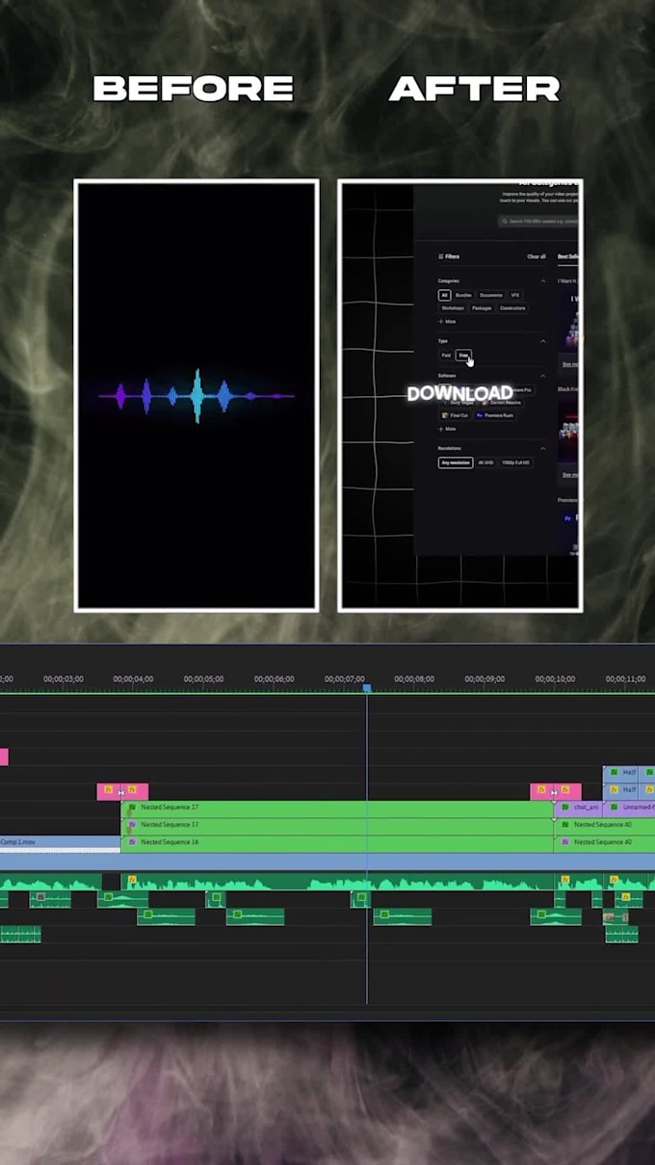Click the 00;00;09;00 mark on the ruler
The image size is (655, 1165).
click(x=485, y=679)
